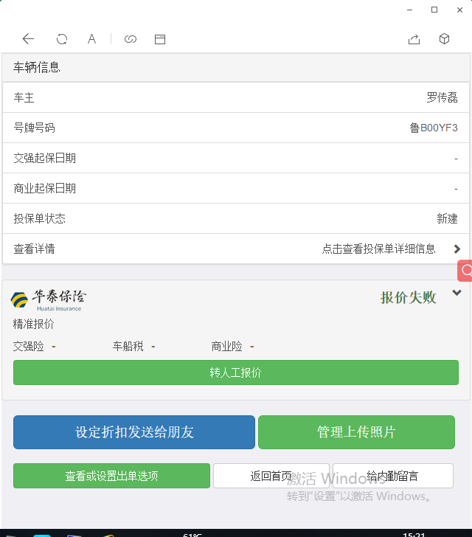The image size is (472, 537).
Task: Click the Huatai Insurance logo
Action: [x=48, y=300]
